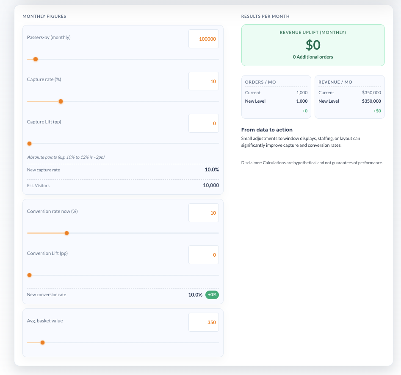Click the Capture Lift slider handle
Image resolution: width=401 pixels, height=375 pixels.
point(29,143)
